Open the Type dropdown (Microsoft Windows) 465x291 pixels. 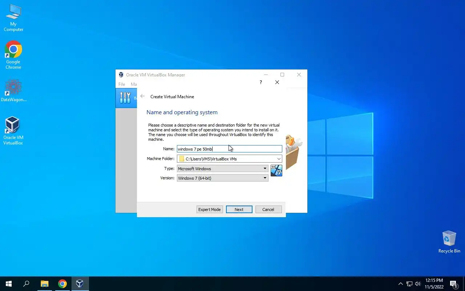223,169
